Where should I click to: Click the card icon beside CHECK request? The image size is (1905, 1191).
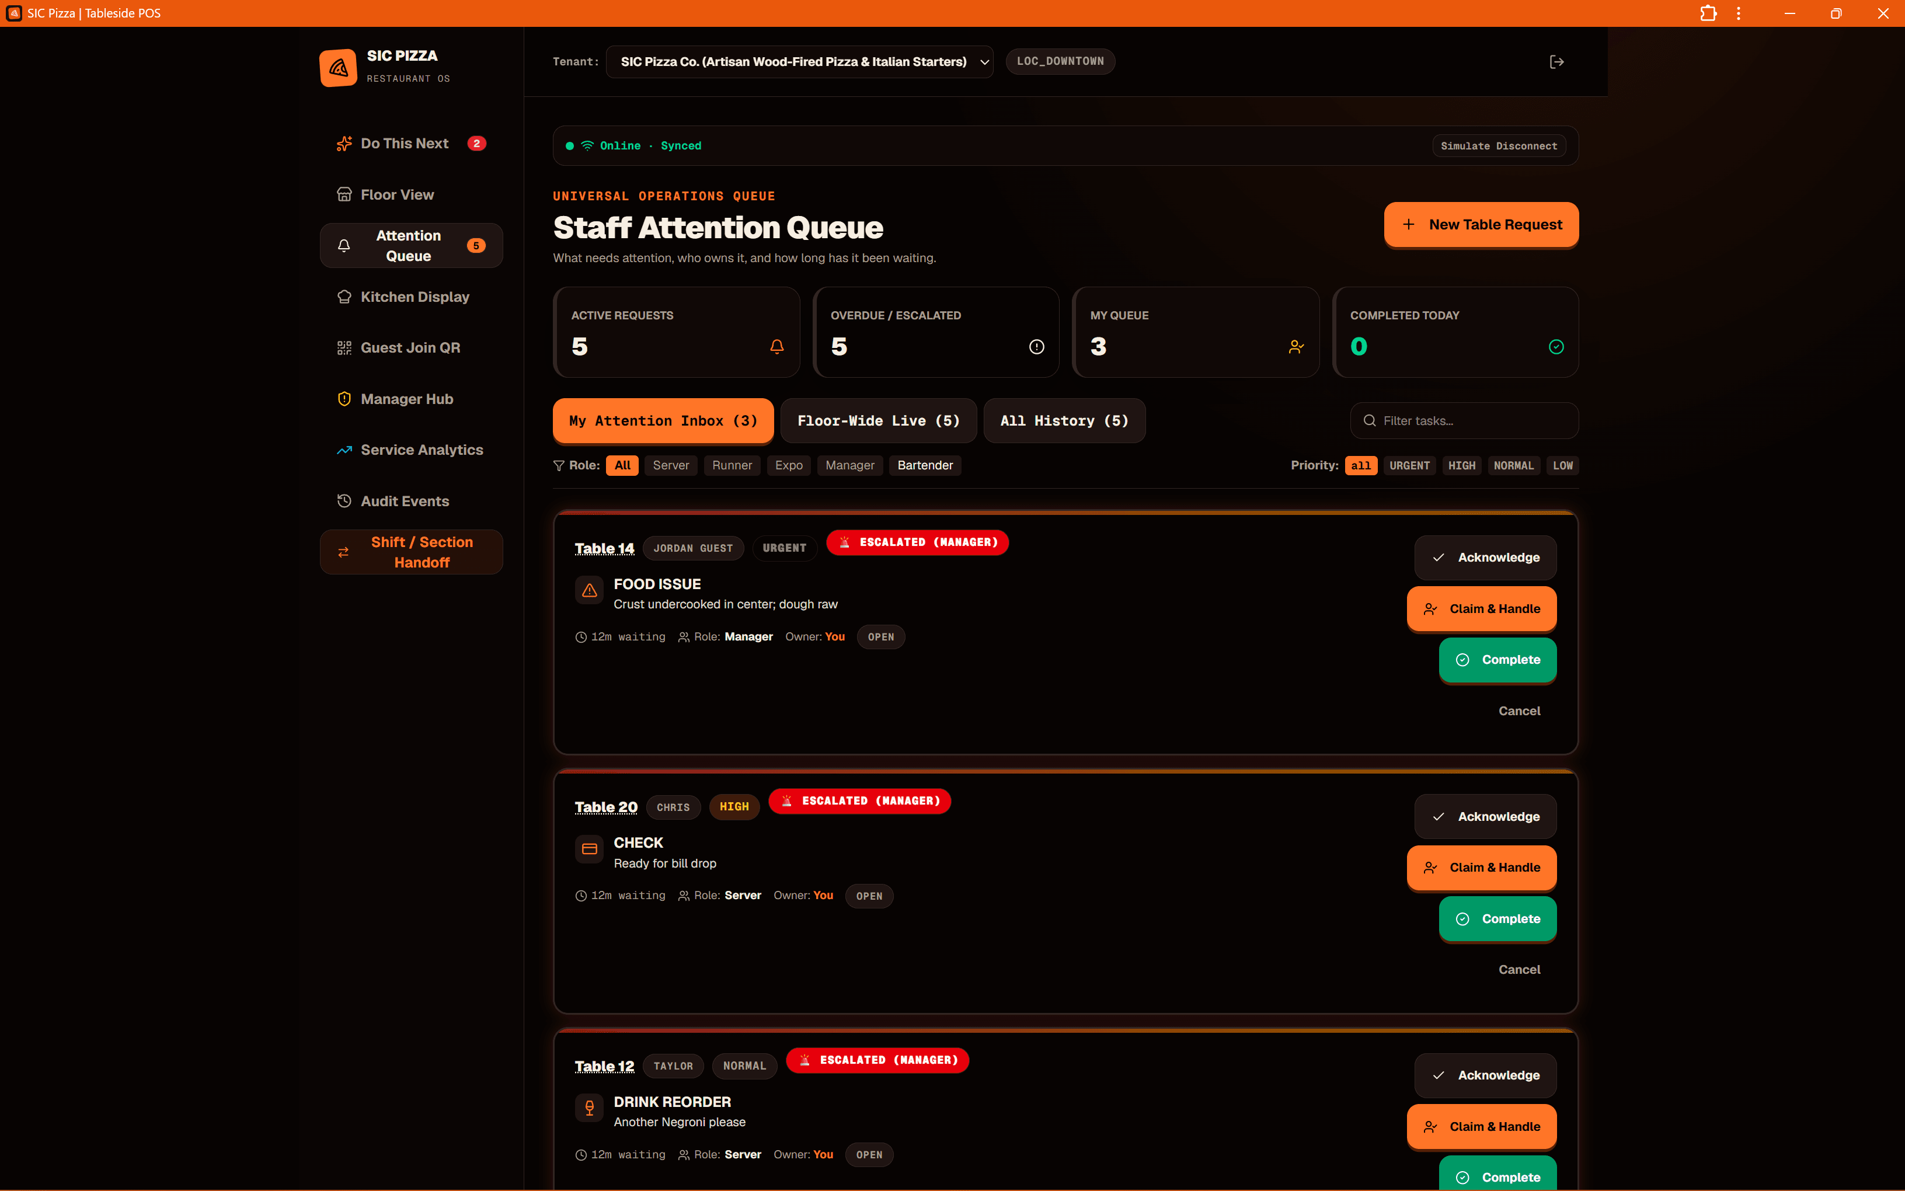589,849
